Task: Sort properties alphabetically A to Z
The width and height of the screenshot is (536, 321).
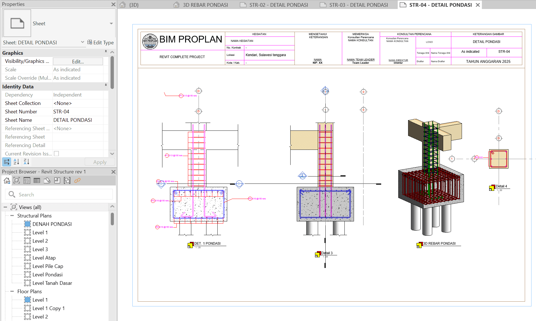Action: pos(16,162)
